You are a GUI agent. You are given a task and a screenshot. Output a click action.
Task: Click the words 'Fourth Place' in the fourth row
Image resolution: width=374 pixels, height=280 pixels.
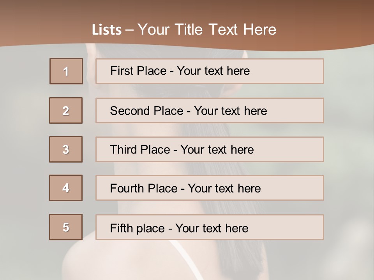pos(144,188)
